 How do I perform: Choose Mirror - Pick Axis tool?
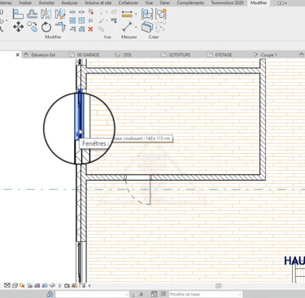coord(46,14)
